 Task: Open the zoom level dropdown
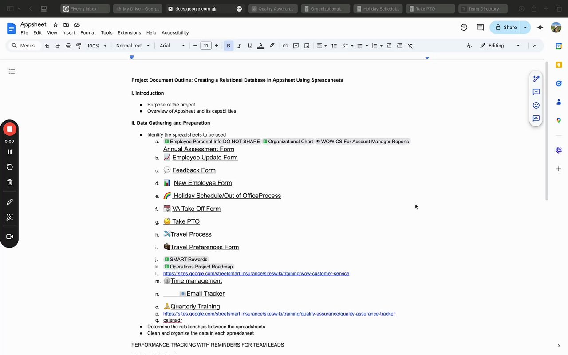coord(97,46)
